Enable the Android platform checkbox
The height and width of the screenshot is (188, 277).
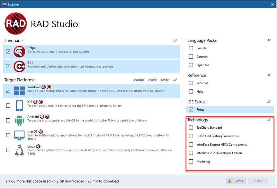point(8,120)
